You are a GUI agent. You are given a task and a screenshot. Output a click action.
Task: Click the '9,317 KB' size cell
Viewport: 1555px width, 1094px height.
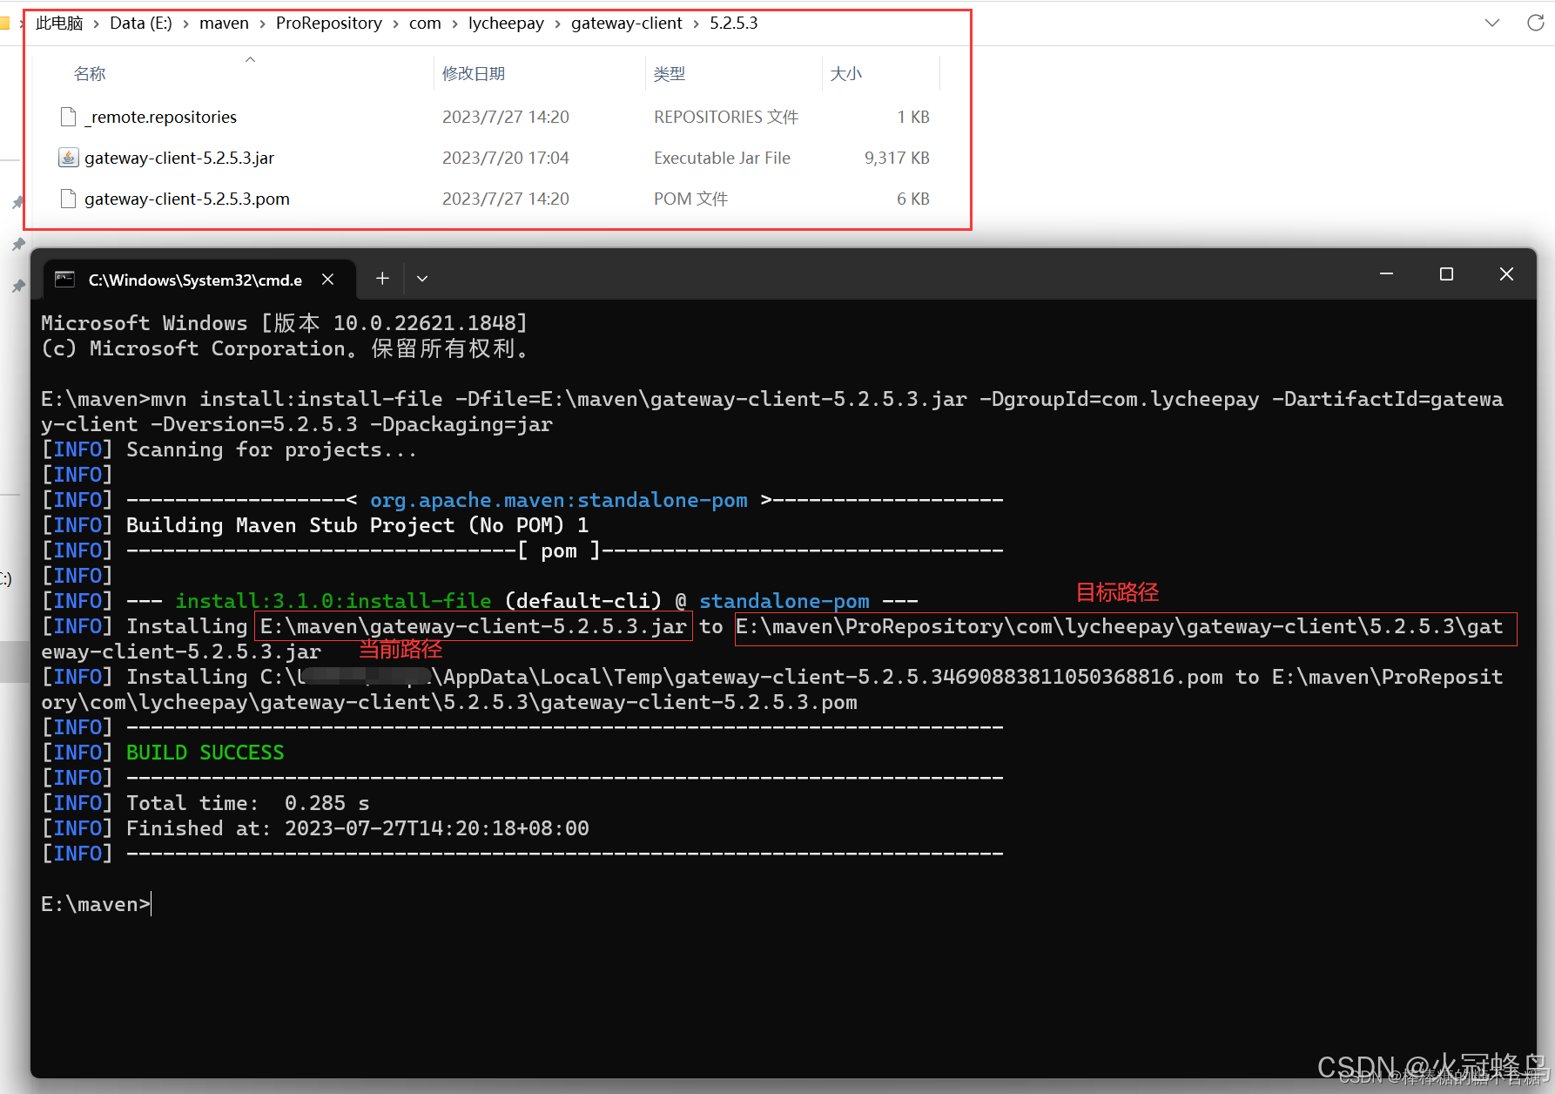click(x=897, y=158)
